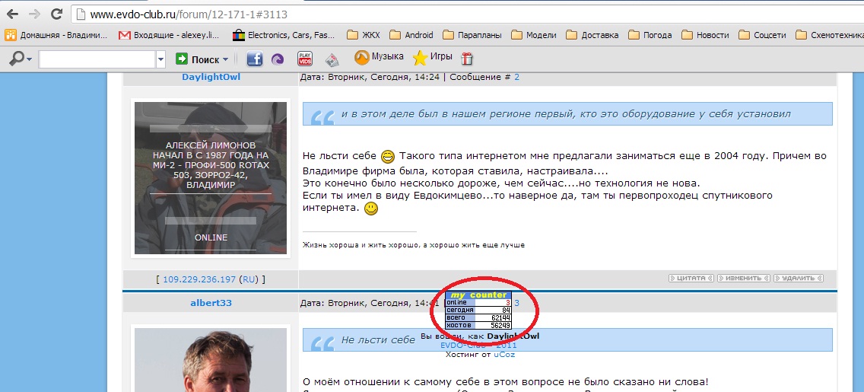Open the Play Vids toolbar icon
Viewport: 864px width, 392px height.
(x=305, y=59)
